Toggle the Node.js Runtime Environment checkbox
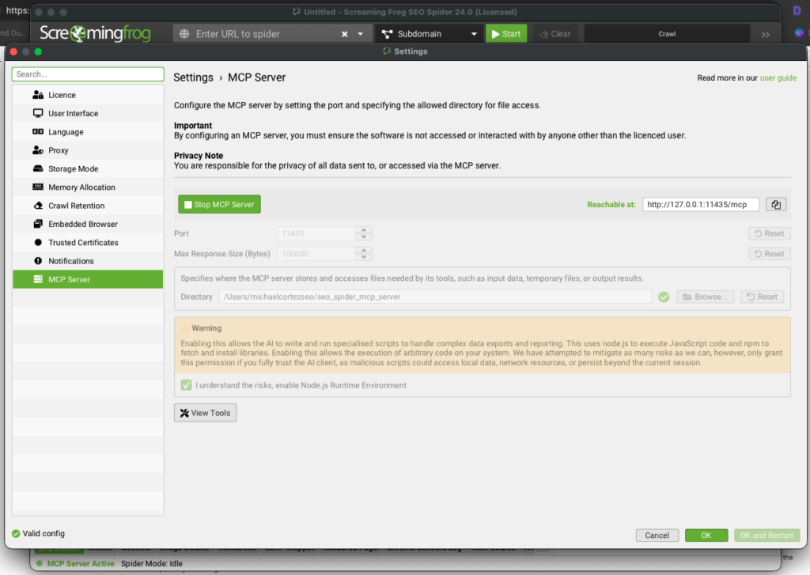810x575 pixels. point(187,385)
